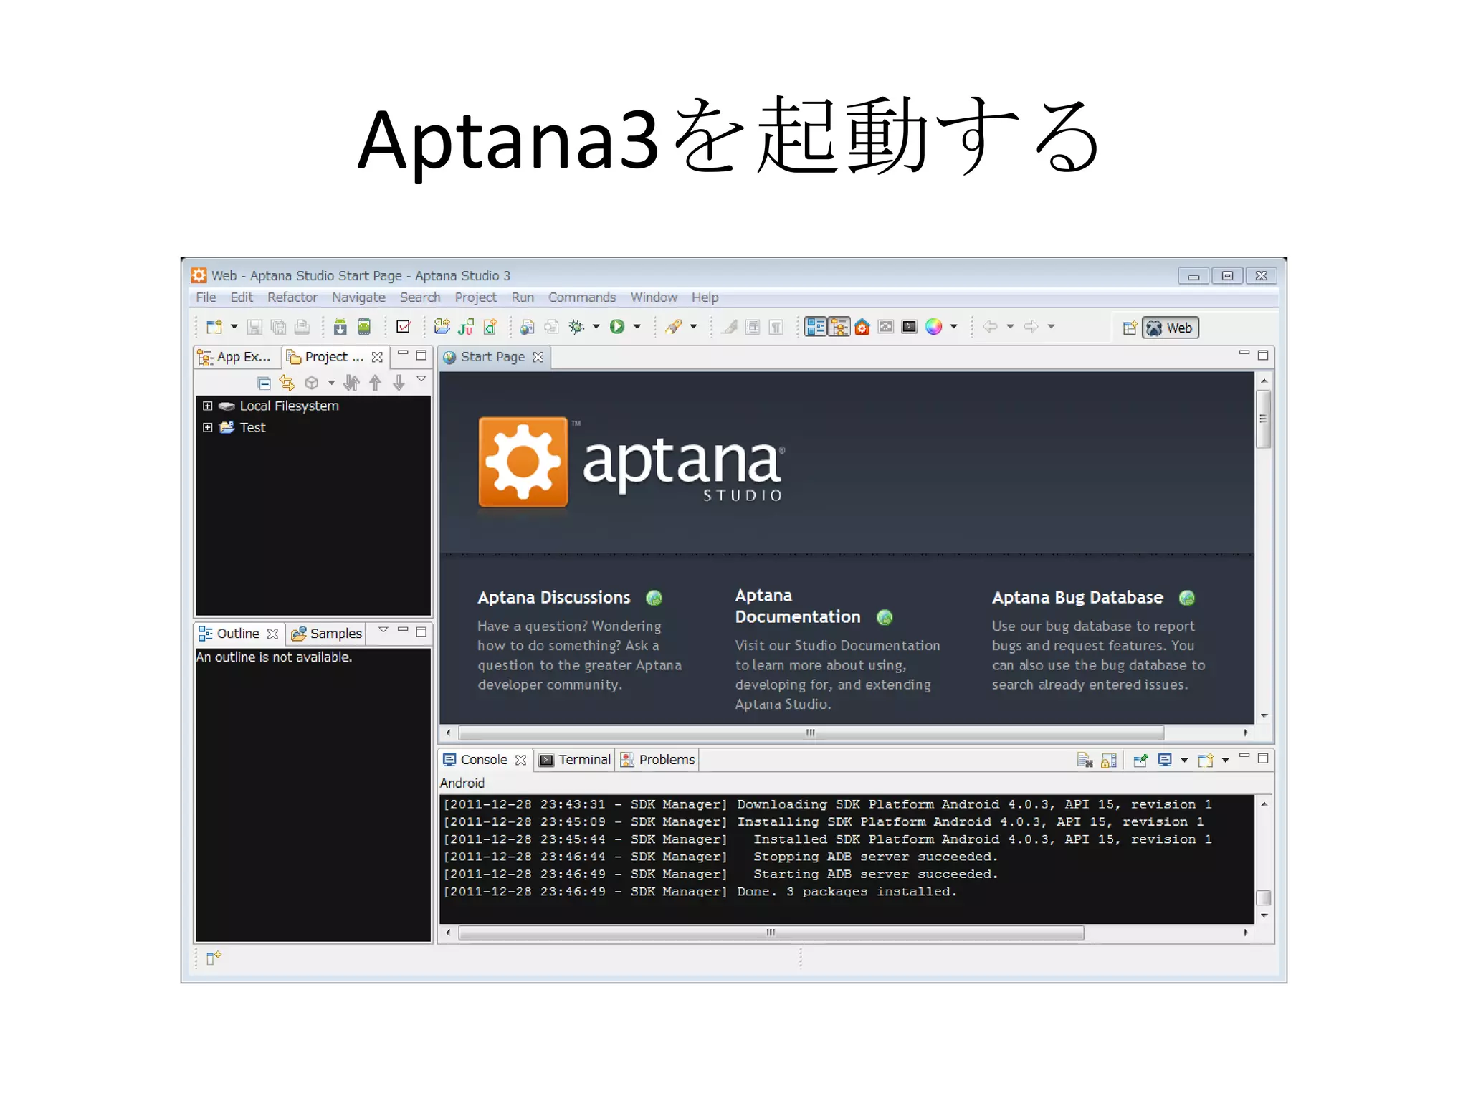Click the Forward navigation arrow icon

(1031, 327)
